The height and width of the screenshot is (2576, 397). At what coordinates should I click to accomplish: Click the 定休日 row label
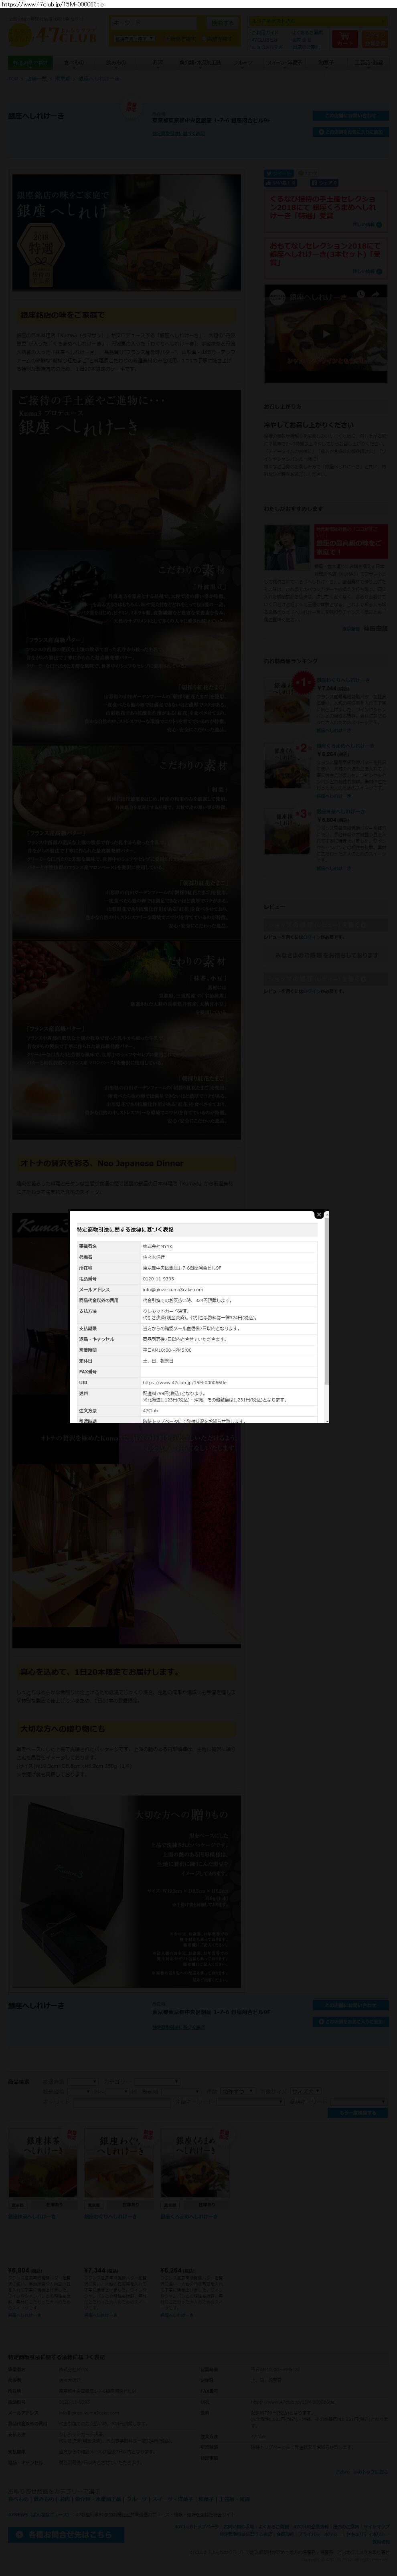[86, 1360]
